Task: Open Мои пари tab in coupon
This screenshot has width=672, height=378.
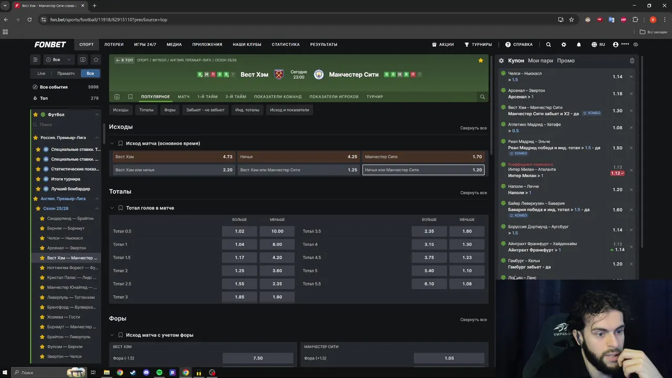Action: 540,61
